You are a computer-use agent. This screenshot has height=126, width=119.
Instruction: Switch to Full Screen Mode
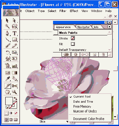[15, 120]
